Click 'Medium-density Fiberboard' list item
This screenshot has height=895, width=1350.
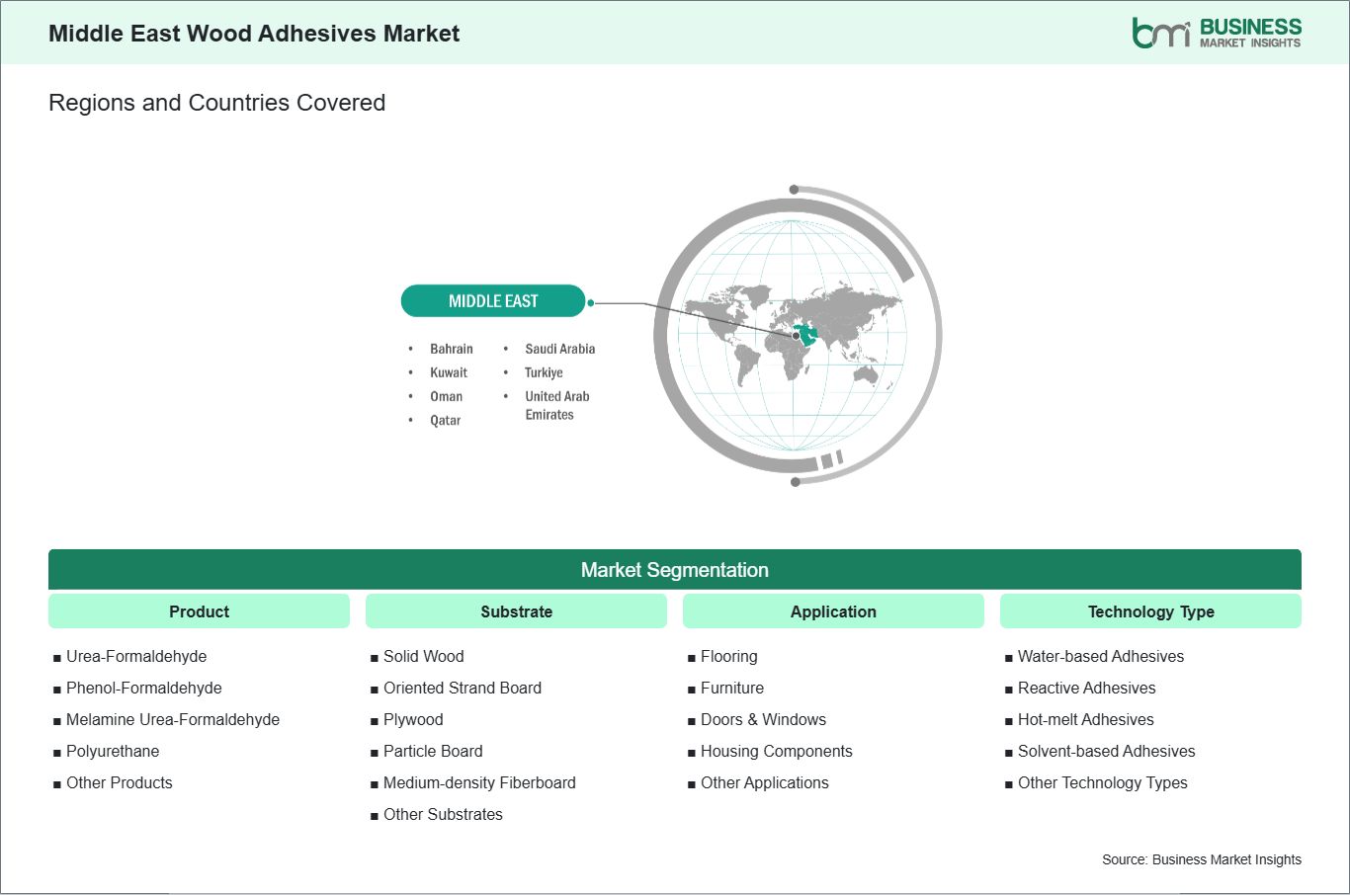479,782
